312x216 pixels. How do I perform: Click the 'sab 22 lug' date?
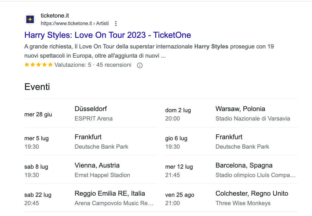[38, 195]
